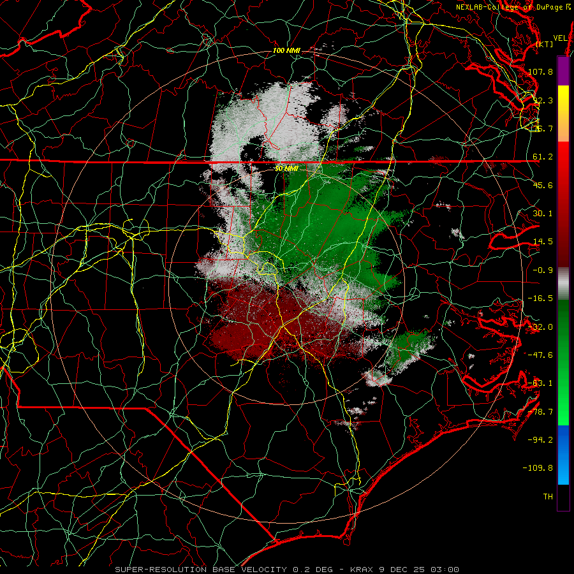Click the 14.5 legend value
Image resolution: width=574 pixels, height=574 pixels.
[543, 242]
